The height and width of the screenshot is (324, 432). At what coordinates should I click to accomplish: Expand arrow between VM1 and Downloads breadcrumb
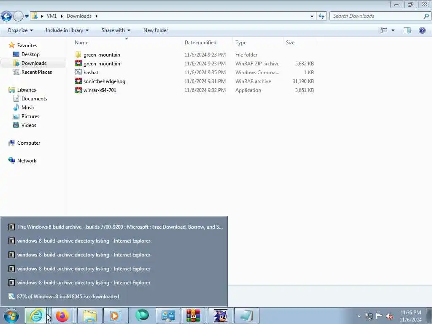(x=62, y=16)
